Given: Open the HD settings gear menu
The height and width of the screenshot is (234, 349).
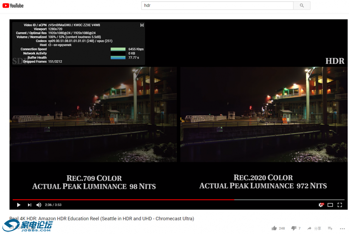Looking at the screenshot, I should (x=321, y=205).
